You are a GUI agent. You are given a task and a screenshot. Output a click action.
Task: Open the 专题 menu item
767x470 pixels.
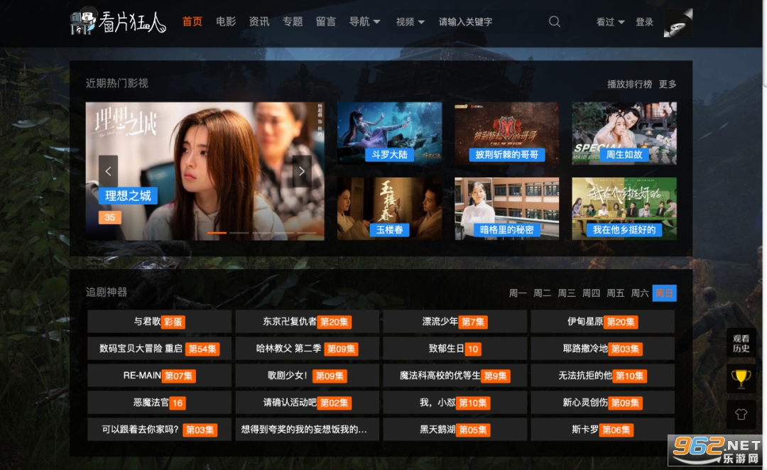[x=292, y=21]
